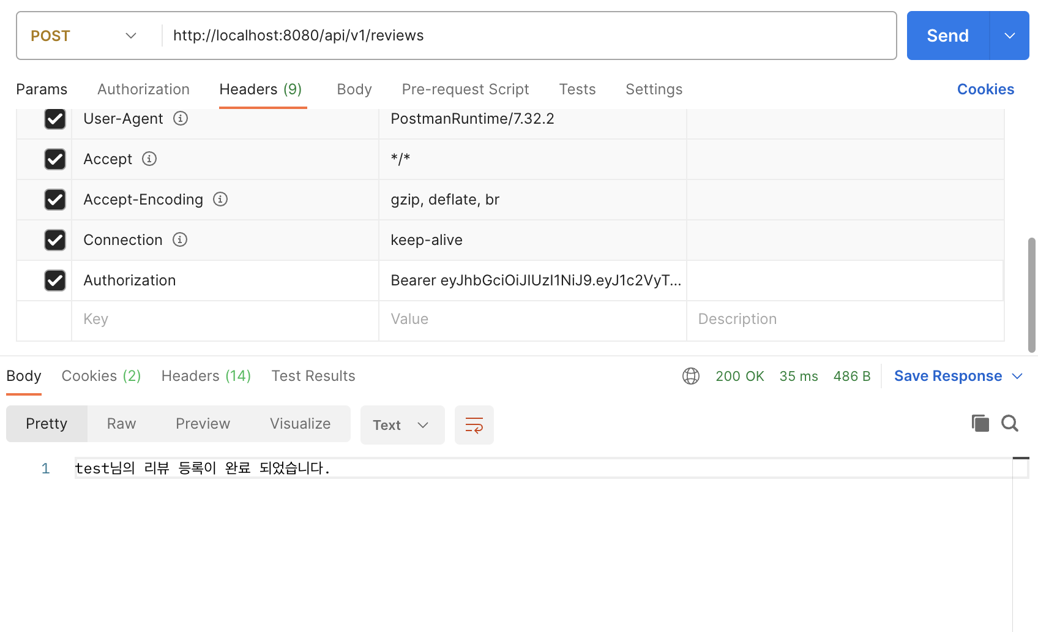Click the PostmanRuntime/7.32.2 value
Screen dimensions: 1038x632
(472, 118)
